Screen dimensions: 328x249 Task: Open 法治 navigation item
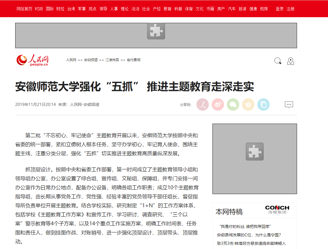[135, 9]
